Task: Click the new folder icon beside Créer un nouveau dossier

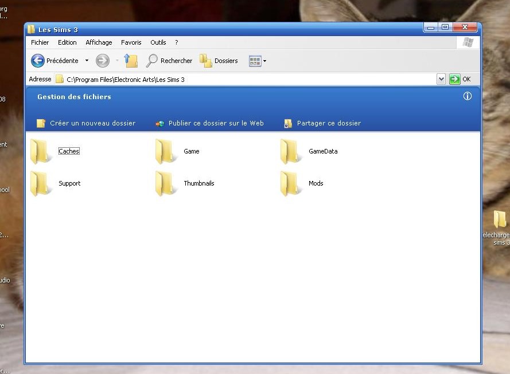Action: click(x=41, y=123)
